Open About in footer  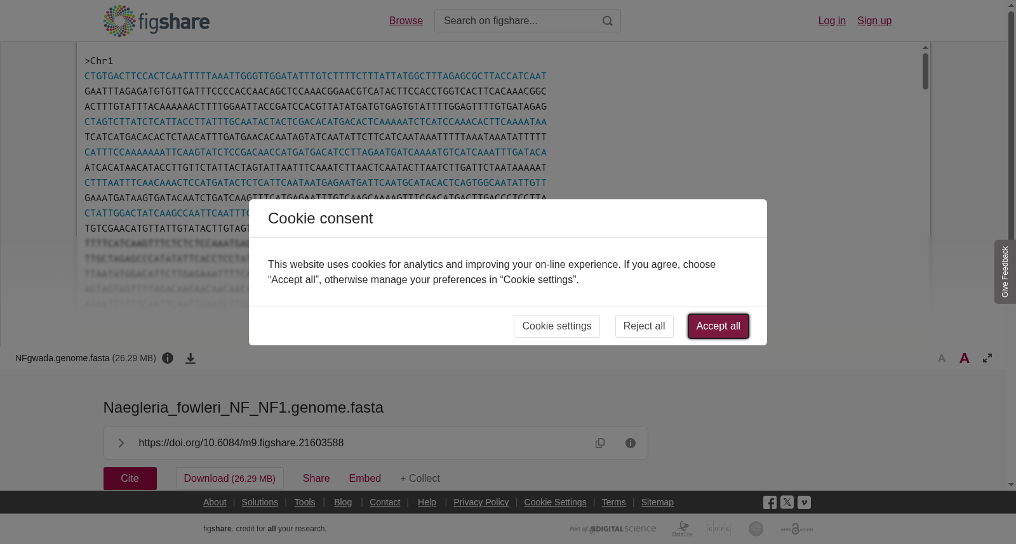[x=215, y=502]
